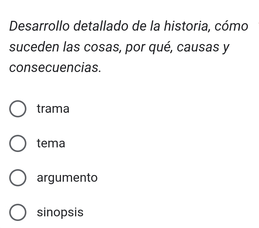Screen dimensions: 259x228
Task: Toggle the second answer choice circle
Action: 17,143
